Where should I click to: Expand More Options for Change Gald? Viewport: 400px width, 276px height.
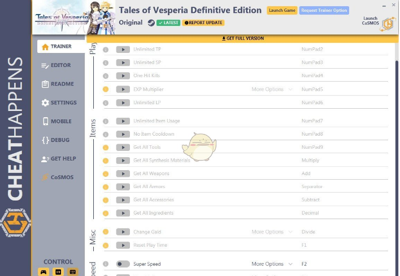coord(272,232)
